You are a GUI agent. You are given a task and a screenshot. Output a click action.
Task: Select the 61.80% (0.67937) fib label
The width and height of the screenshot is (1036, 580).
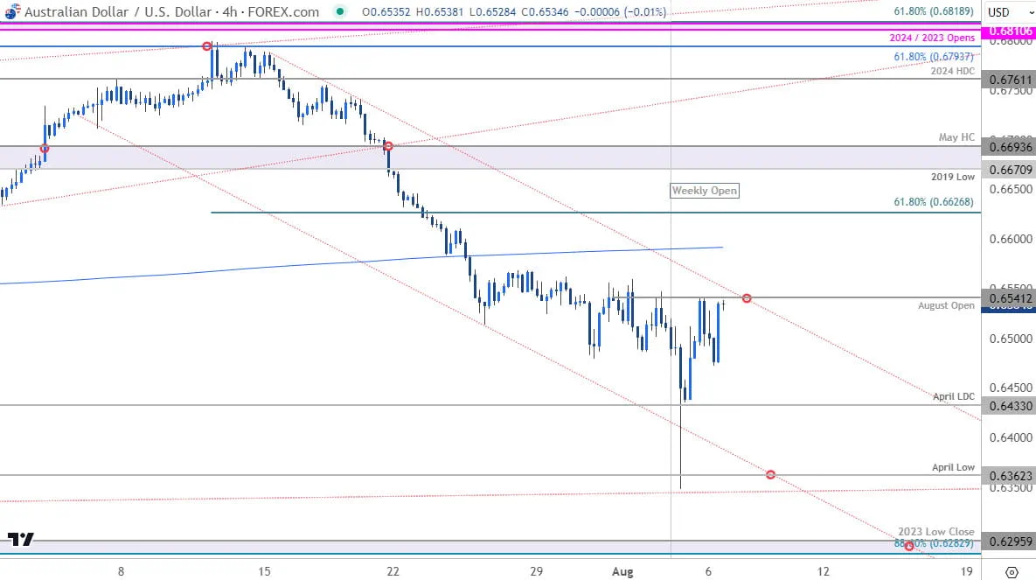click(934, 57)
